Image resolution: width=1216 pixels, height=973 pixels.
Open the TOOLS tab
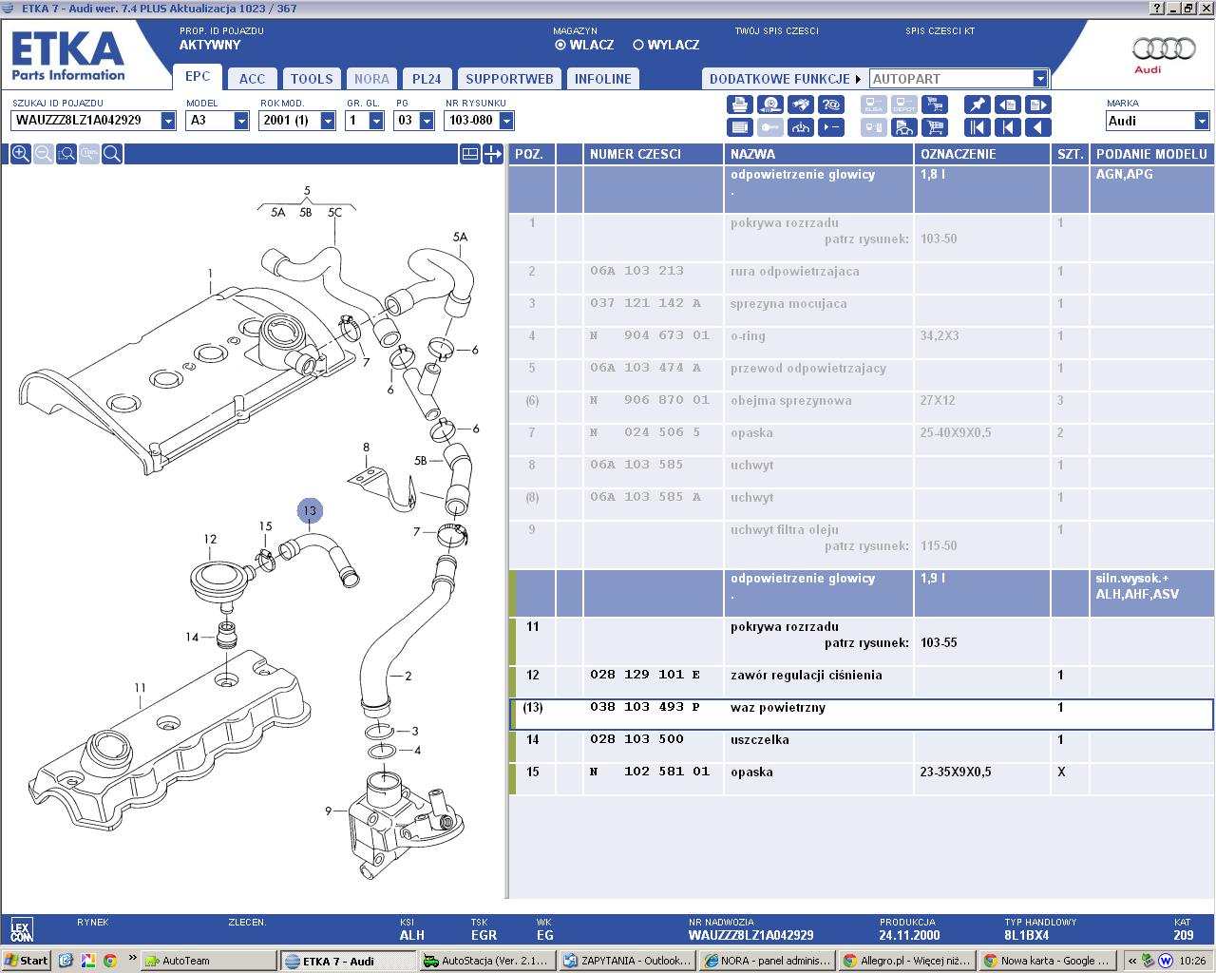[x=312, y=79]
